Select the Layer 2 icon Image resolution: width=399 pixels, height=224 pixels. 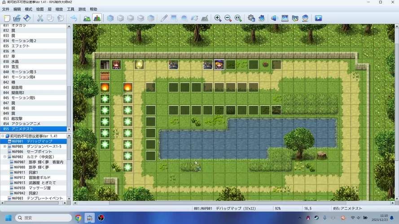pyautogui.click(x=131, y=18)
